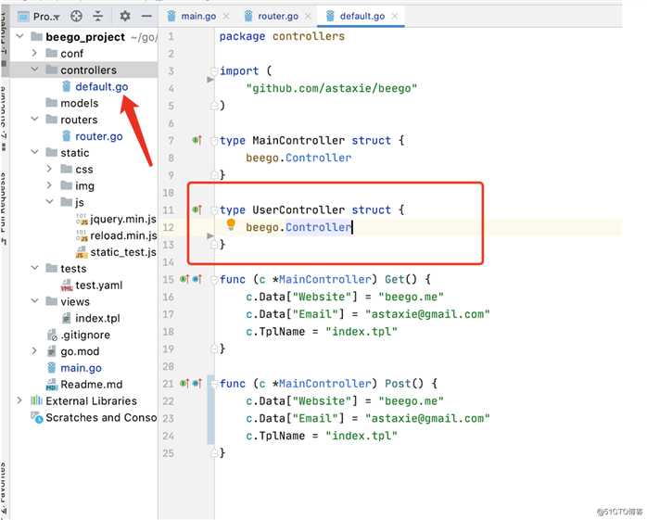This screenshot has width=647, height=520.
Task: Click the main.go tab file icon
Action: [171, 16]
